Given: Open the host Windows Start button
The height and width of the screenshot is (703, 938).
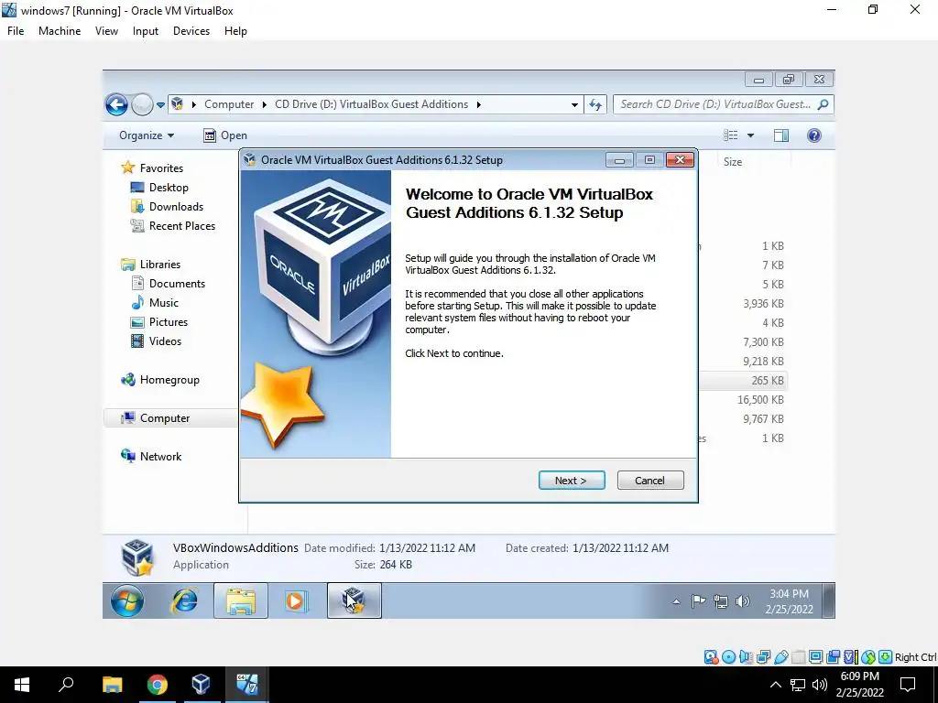Looking at the screenshot, I should click(x=22, y=685).
